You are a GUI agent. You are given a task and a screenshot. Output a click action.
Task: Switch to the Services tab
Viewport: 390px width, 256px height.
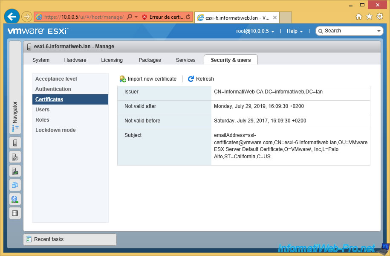point(185,60)
